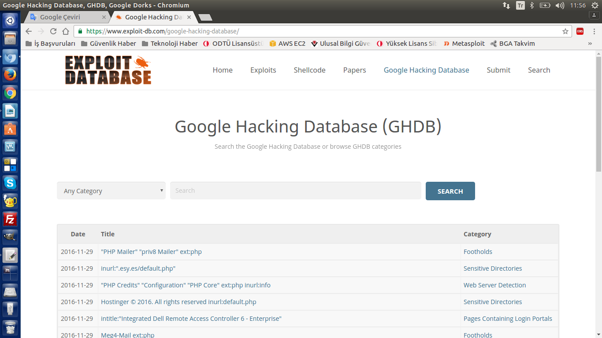Open Integrated Dell Remote Access Controller entry

pos(191,319)
